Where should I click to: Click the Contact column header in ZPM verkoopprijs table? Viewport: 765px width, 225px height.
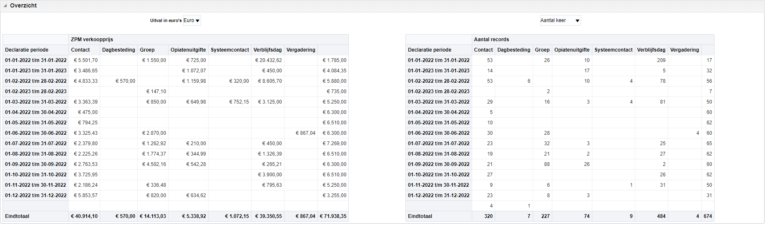click(x=81, y=50)
